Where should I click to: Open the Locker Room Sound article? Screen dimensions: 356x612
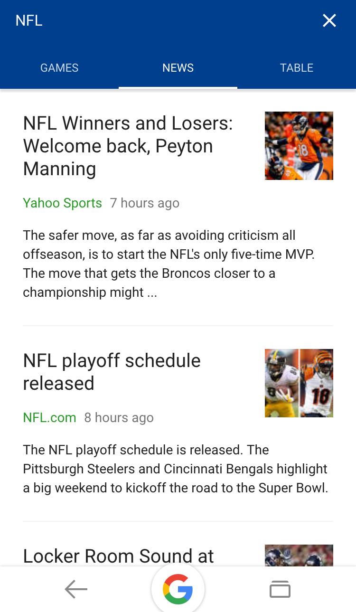118,556
